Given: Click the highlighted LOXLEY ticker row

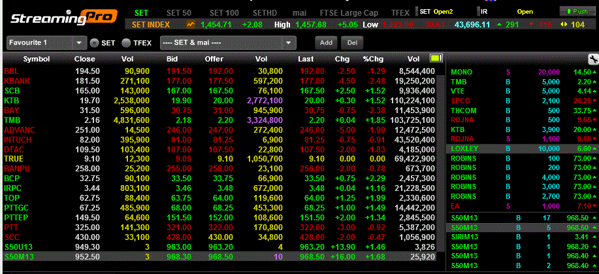Looking at the screenshot, I should 522,148.
